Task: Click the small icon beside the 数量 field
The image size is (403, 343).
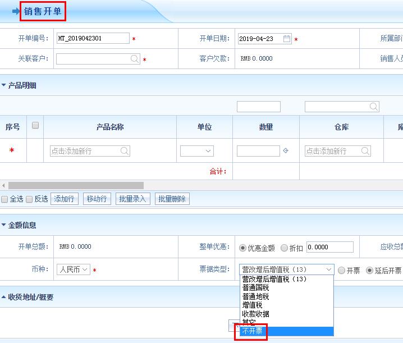Action: 286,150
